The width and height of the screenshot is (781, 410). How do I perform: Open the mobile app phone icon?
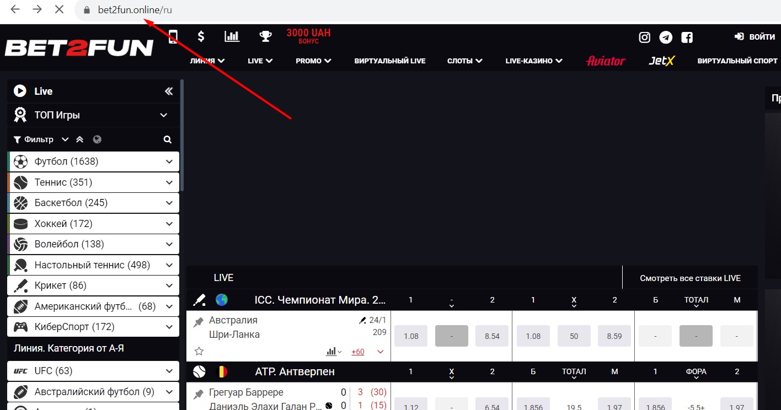point(173,37)
